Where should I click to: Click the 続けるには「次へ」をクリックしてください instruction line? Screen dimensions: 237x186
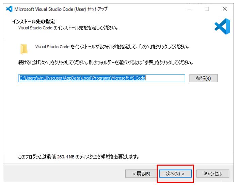[x=106, y=62]
